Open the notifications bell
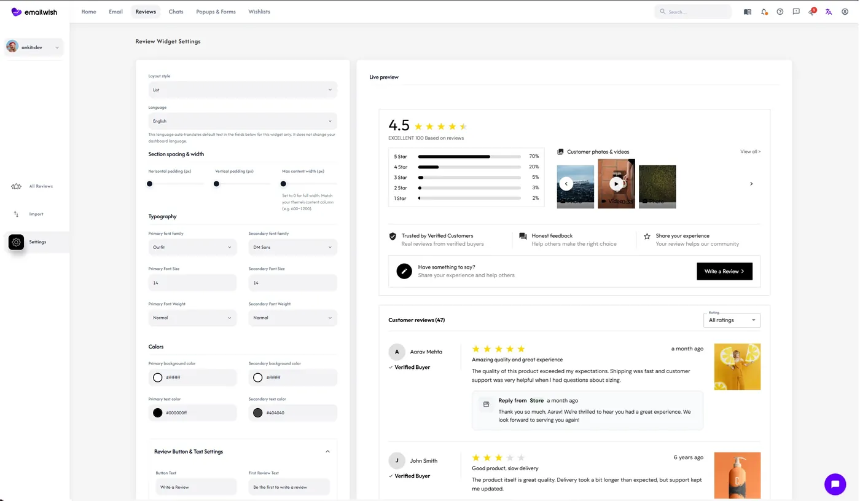 coord(764,12)
